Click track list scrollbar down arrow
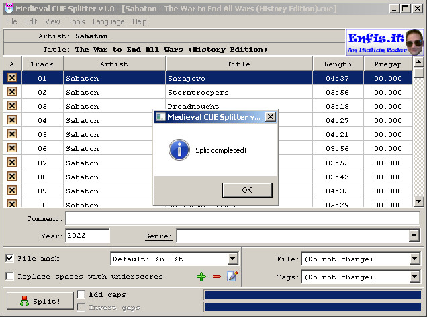Image resolution: width=427 pixels, height=317 pixels. 418,201
